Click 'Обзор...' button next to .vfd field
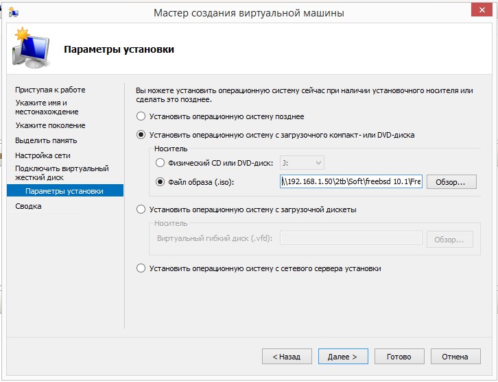Viewport: 498px width, 382px height. [450, 240]
